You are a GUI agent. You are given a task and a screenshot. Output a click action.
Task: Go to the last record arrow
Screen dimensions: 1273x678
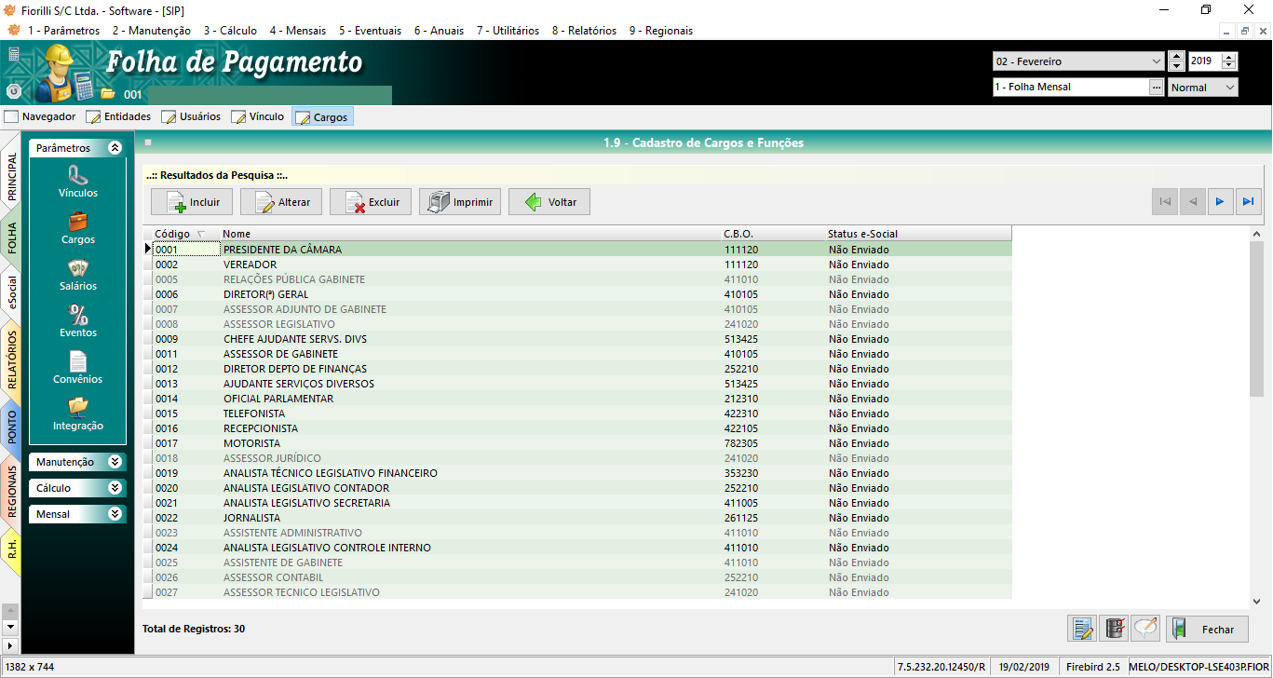tap(1249, 201)
